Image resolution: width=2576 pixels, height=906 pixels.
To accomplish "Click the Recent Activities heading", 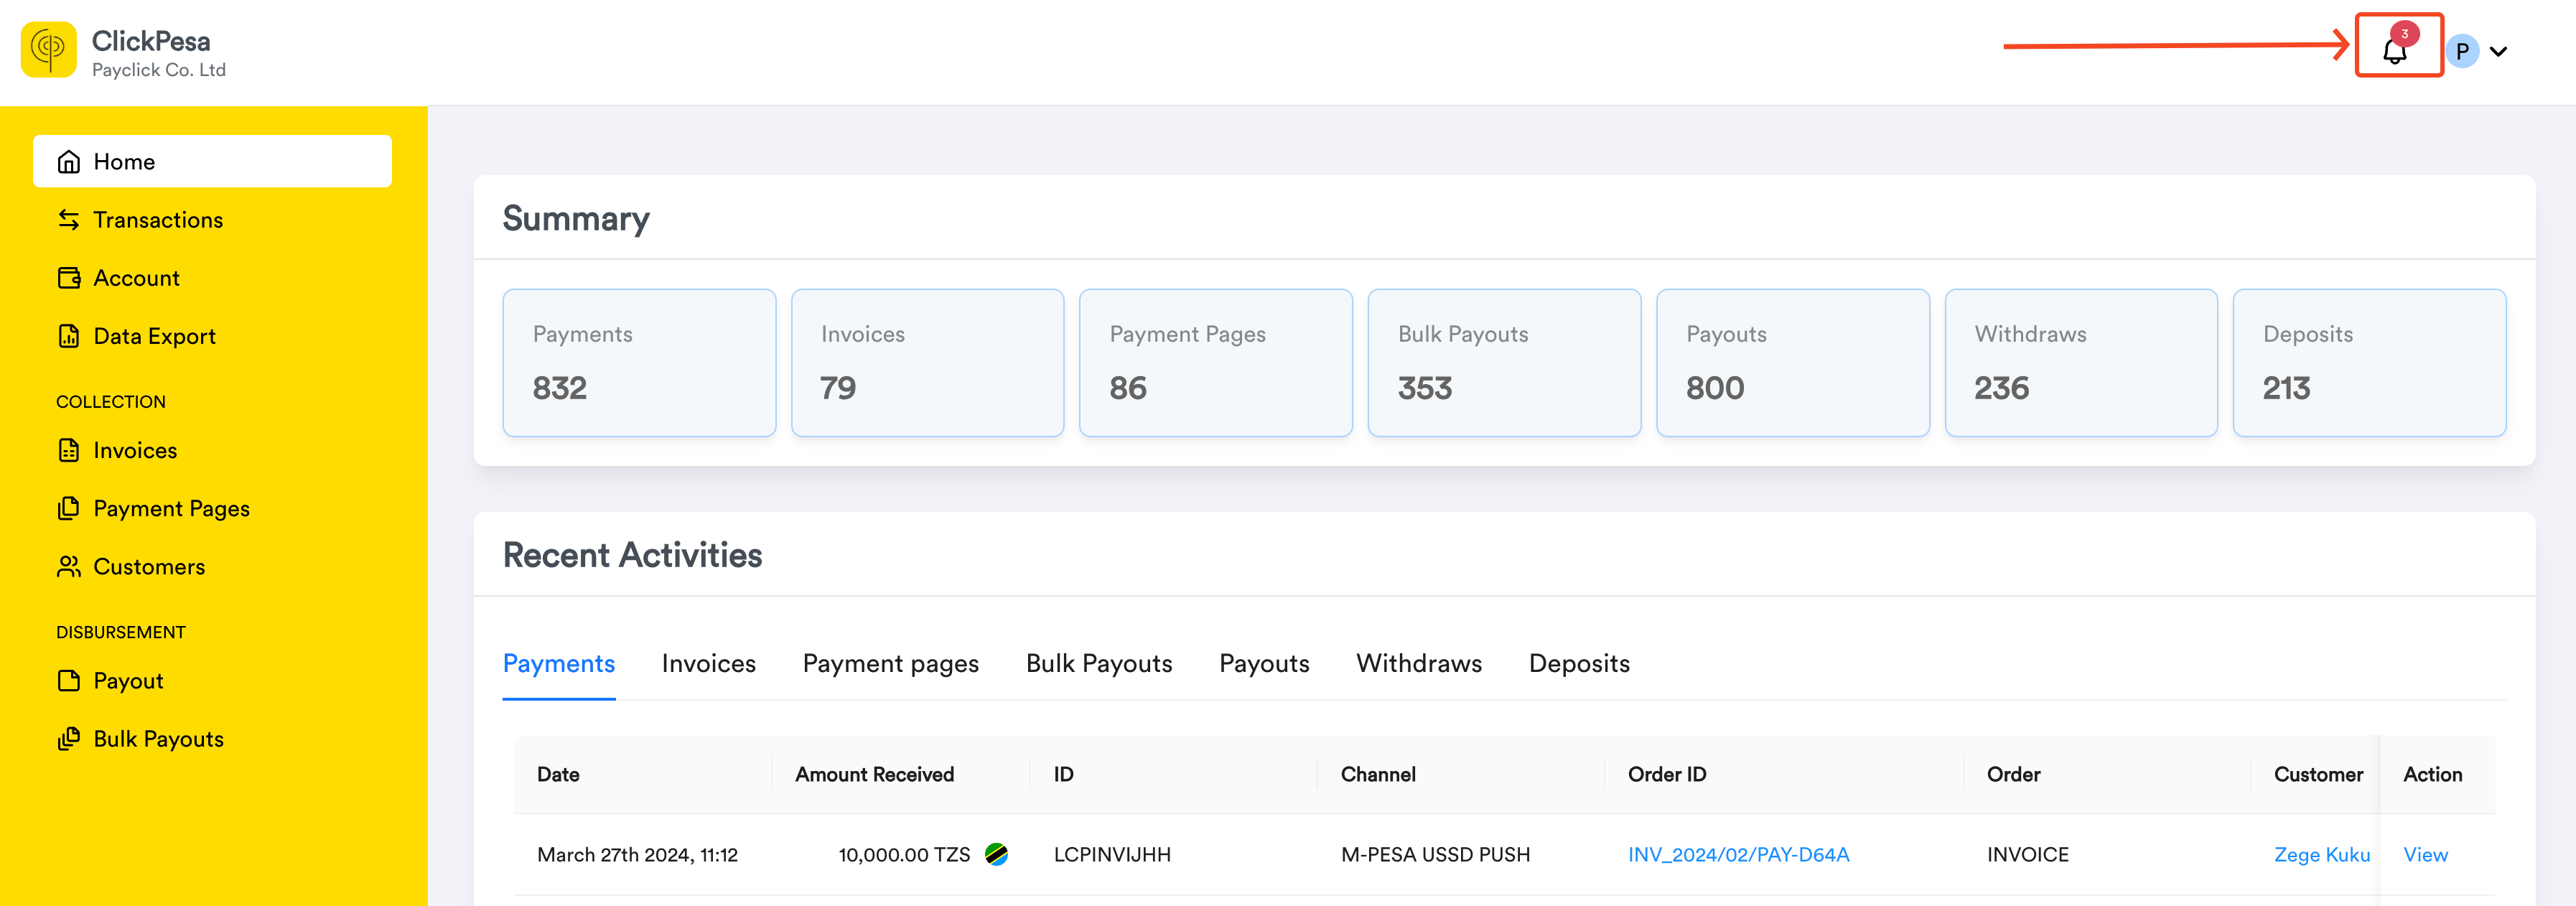I will 632,554.
